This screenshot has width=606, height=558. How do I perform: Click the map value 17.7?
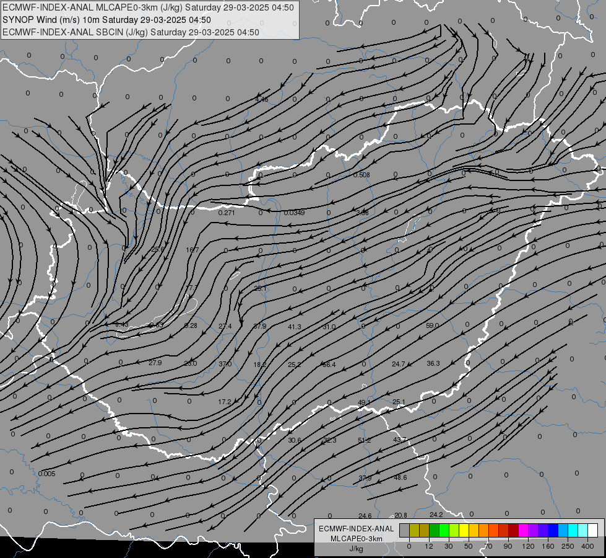[x=192, y=288]
